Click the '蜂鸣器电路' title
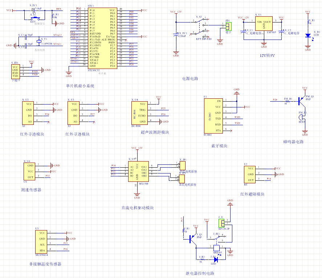The image size is (322, 278). pos(293,142)
